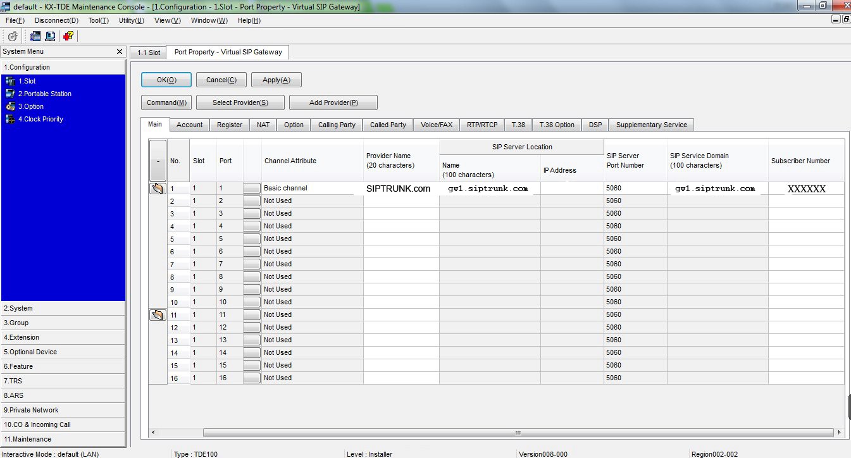The width and height of the screenshot is (851, 458).
Task: Click the horizontal scrollbar thumb under table
Action: click(x=518, y=433)
